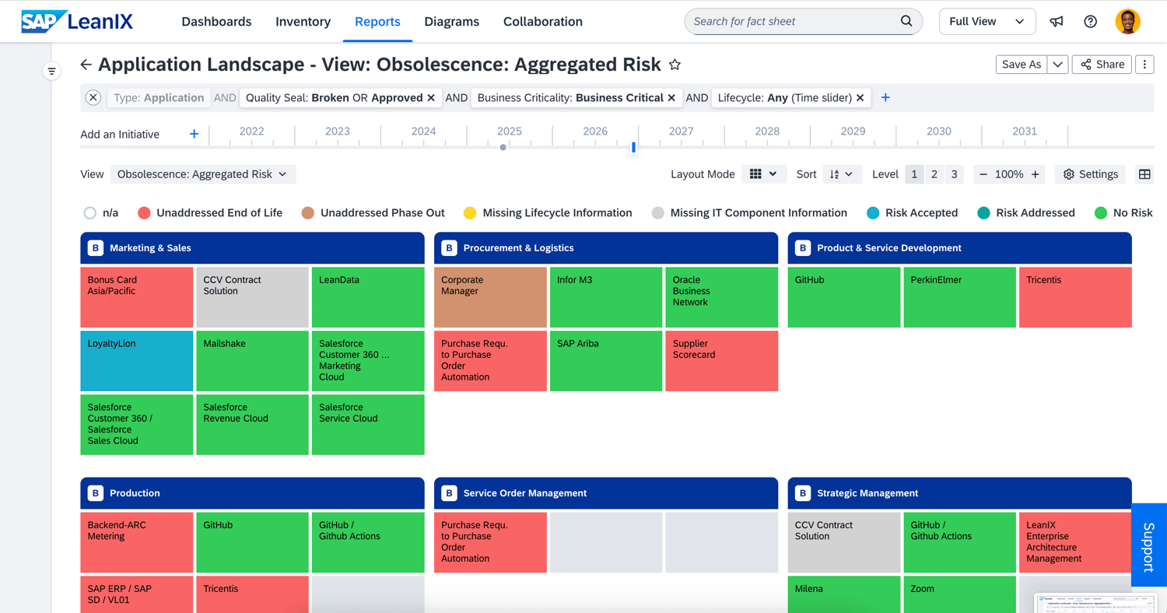Screen dimensions: 1167x613
Task: Select level 1
Action: (914, 174)
